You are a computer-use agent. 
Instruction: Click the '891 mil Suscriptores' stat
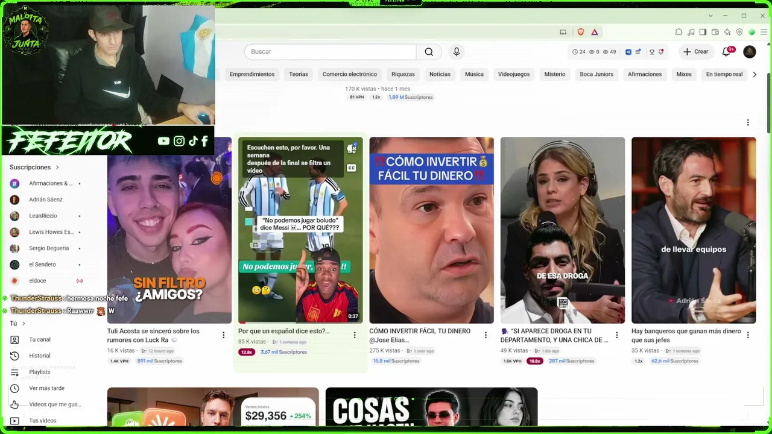coord(159,361)
